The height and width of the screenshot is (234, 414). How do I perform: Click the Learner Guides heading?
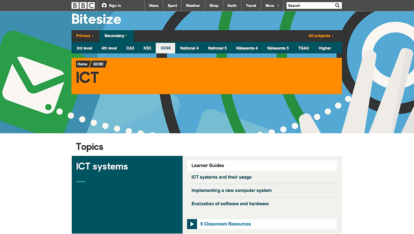pos(207,165)
